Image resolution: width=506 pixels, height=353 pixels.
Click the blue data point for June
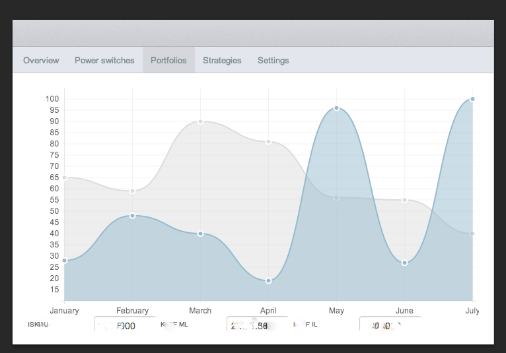tap(404, 263)
